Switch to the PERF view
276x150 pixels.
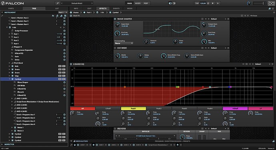pyautogui.click(x=146, y=3)
